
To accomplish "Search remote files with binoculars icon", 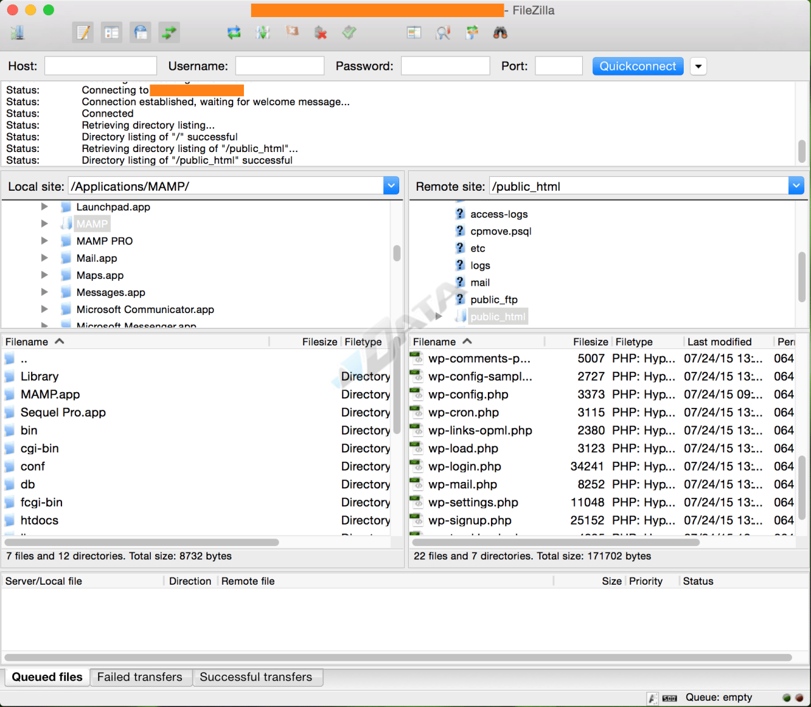I will coord(500,32).
